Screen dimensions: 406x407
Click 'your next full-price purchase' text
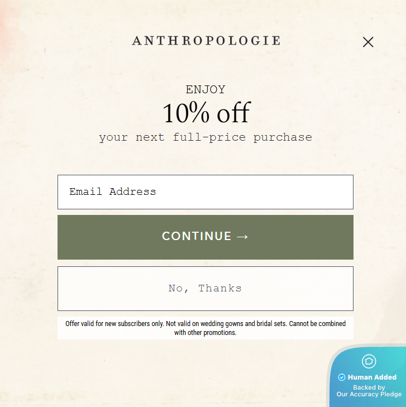[x=206, y=137]
